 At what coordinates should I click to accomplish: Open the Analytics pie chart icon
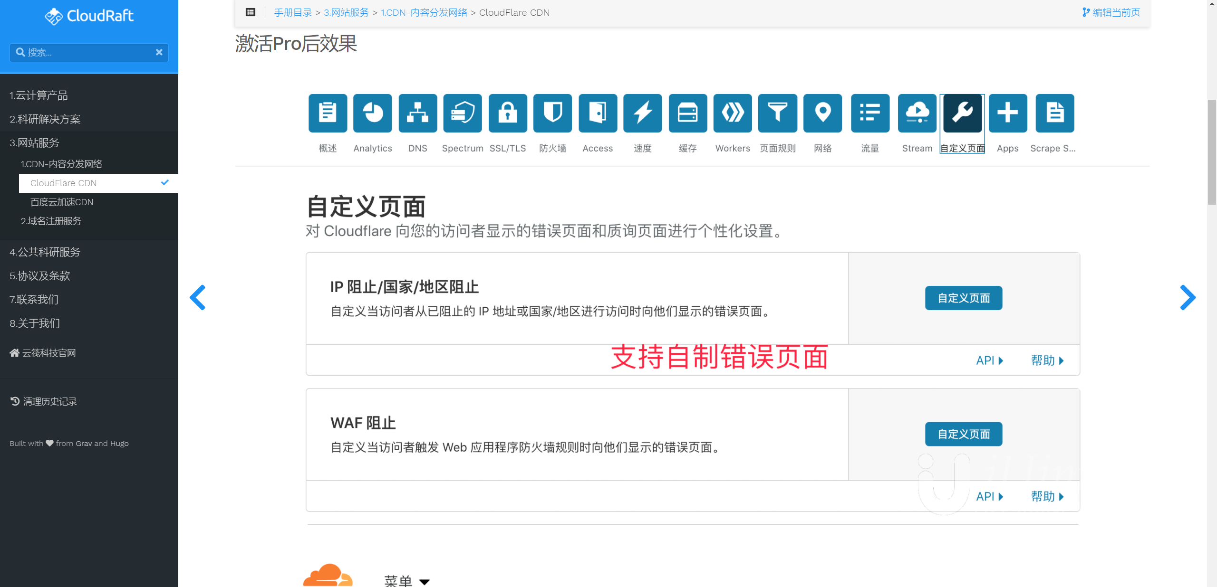pos(373,113)
